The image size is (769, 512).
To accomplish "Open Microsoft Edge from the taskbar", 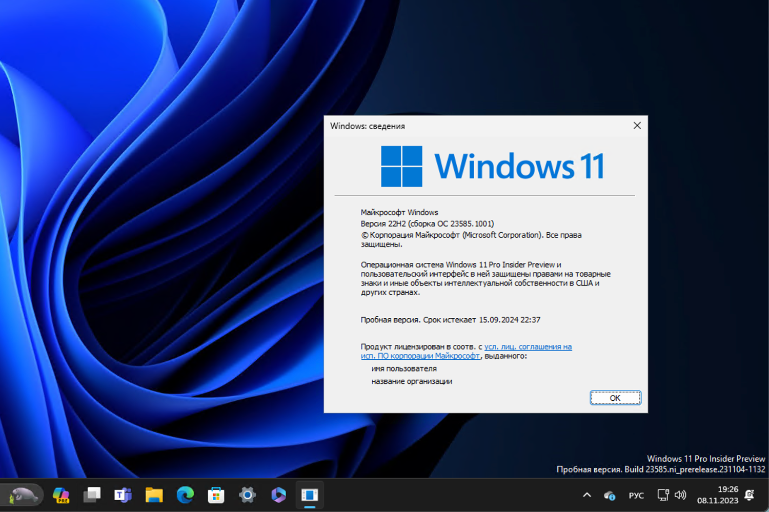I will coord(185,495).
